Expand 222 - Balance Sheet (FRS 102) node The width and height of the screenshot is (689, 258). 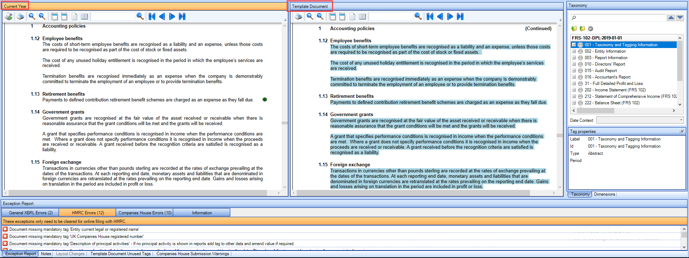[574, 103]
